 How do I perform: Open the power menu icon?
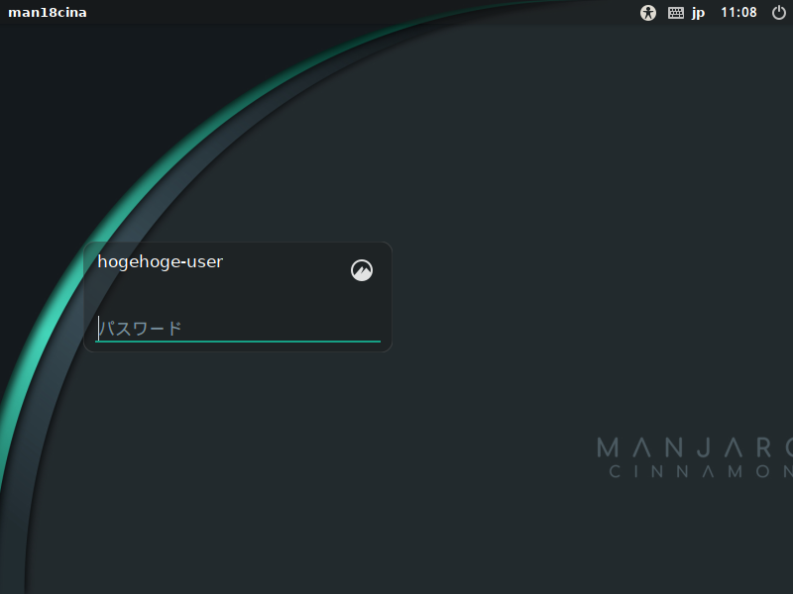779,13
